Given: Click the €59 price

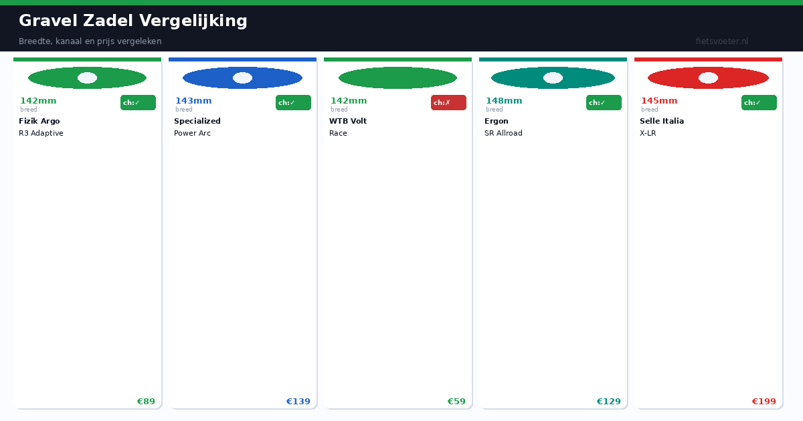Looking at the screenshot, I should coord(456,402).
